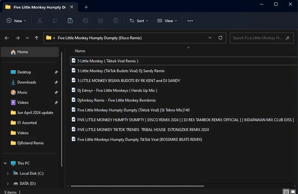Viewport: 298px width, 194px height.
Task: Click the navigation pane scrollbar
Action: (62, 110)
